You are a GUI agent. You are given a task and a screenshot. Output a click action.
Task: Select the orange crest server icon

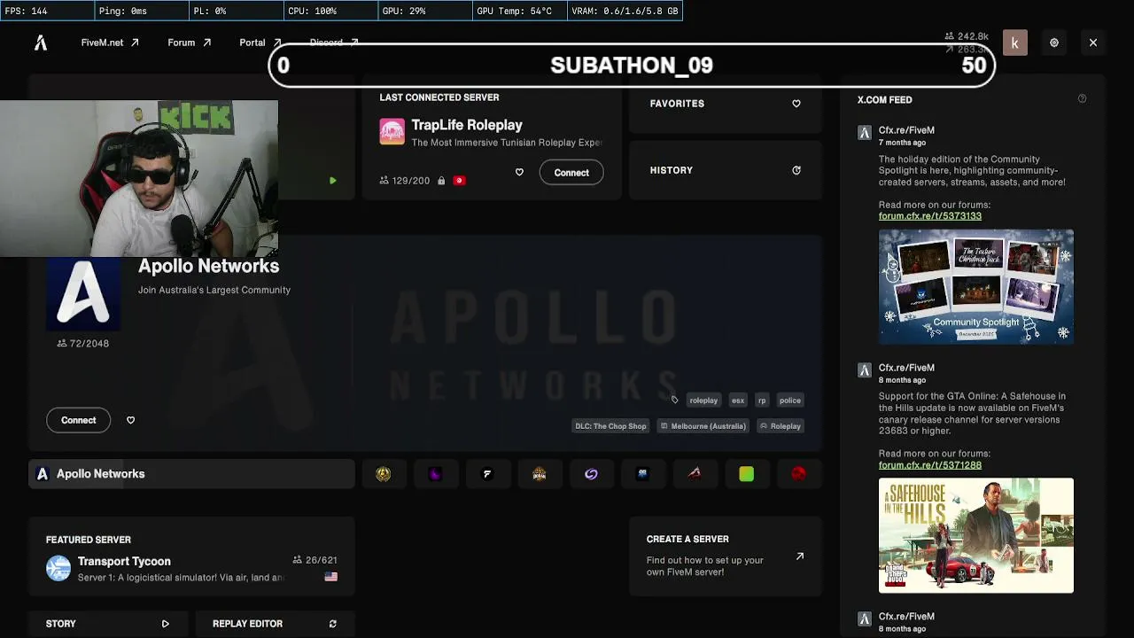click(539, 474)
